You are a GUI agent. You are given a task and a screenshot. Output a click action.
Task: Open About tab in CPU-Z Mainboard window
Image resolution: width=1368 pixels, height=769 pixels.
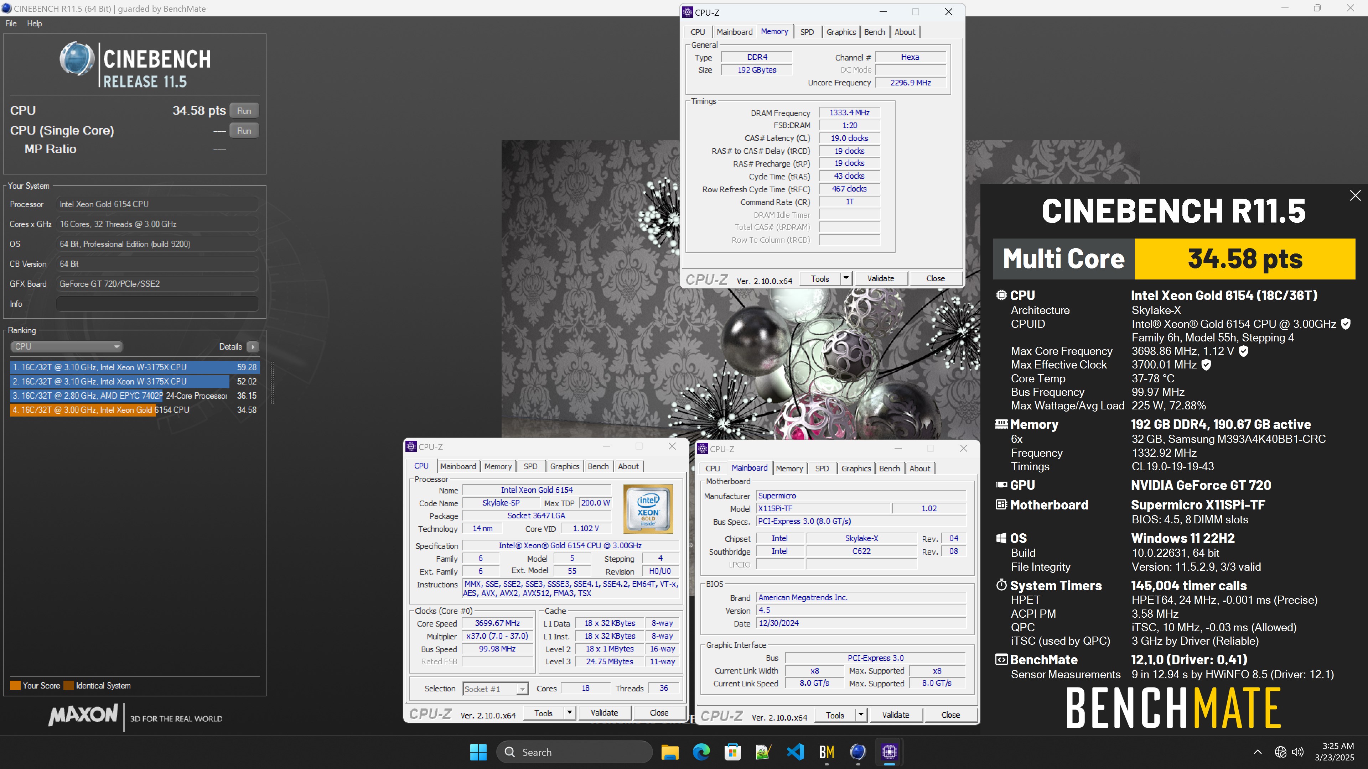click(919, 469)
